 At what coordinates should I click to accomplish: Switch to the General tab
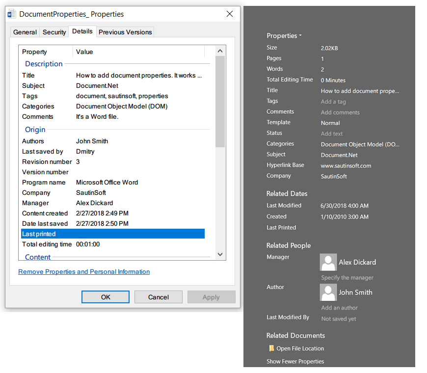[25, 32]
